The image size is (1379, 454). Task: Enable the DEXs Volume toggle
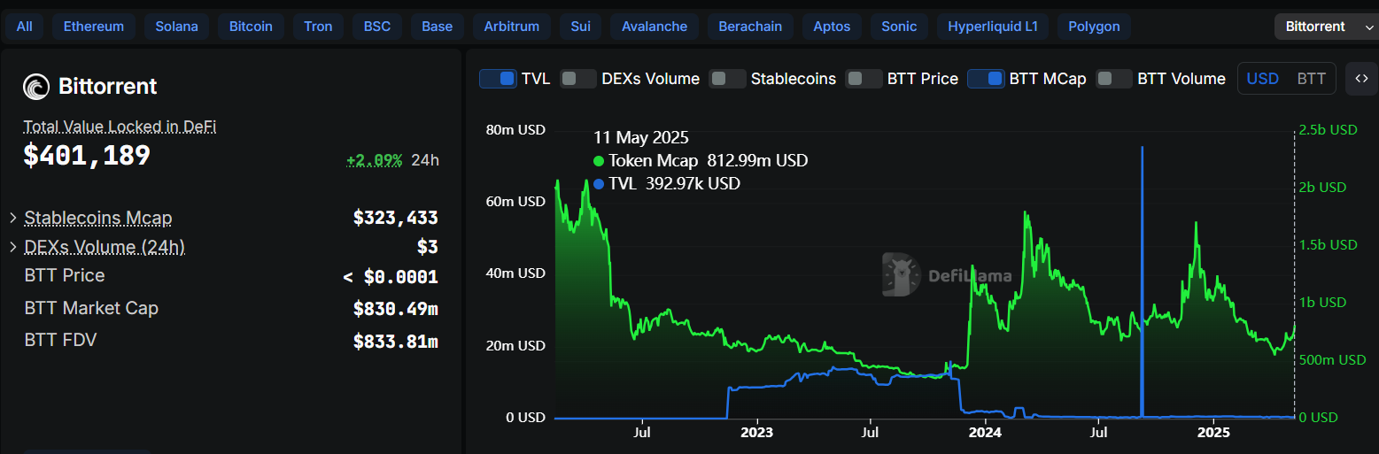click(x=578, y=79)
